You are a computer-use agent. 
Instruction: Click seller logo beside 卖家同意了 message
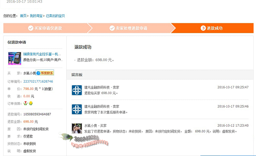click(77, 109)
